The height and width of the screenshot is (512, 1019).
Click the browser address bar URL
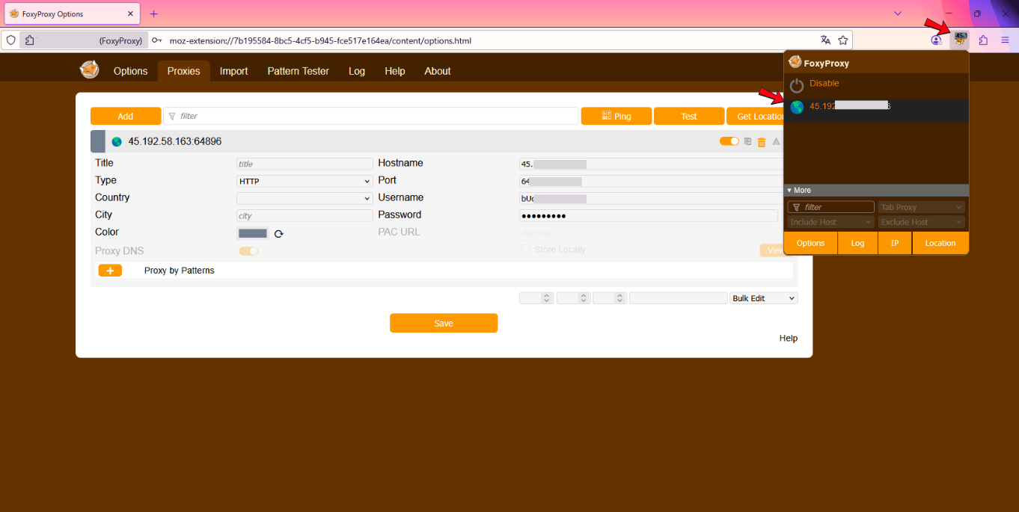320,40
